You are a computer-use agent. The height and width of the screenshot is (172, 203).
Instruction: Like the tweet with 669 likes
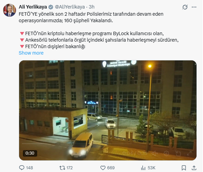click(x=107, y=168)
